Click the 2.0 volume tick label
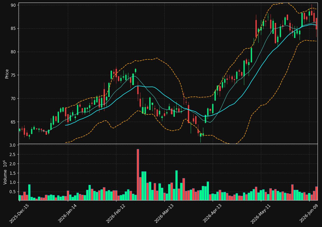 coord(13,164)
